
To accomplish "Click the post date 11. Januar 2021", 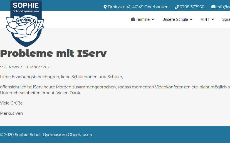I will pyautogui.click(x=38, y=67).
